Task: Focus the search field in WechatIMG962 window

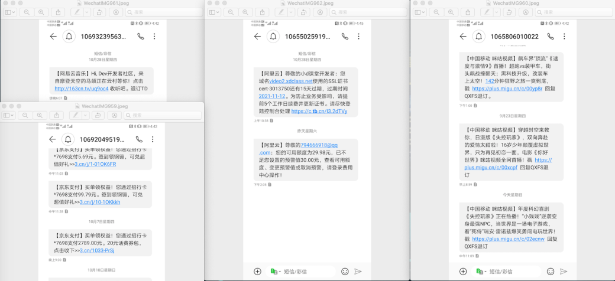Action: click(368, 12)
